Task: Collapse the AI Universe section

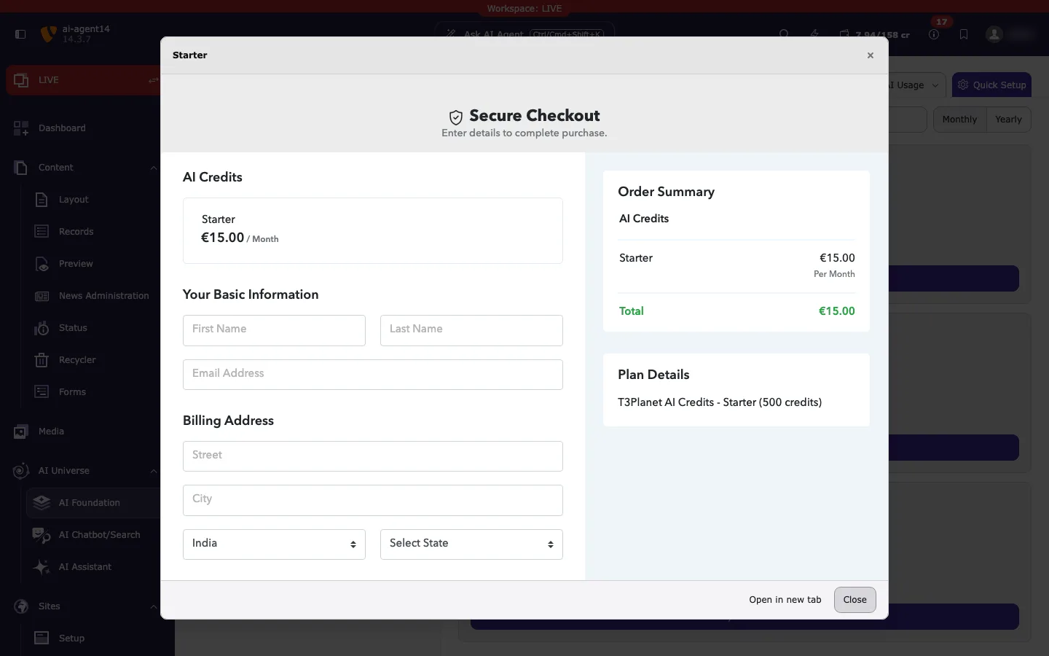Action: 153,471
